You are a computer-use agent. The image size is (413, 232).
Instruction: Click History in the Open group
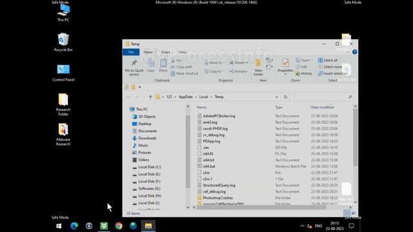304,73
